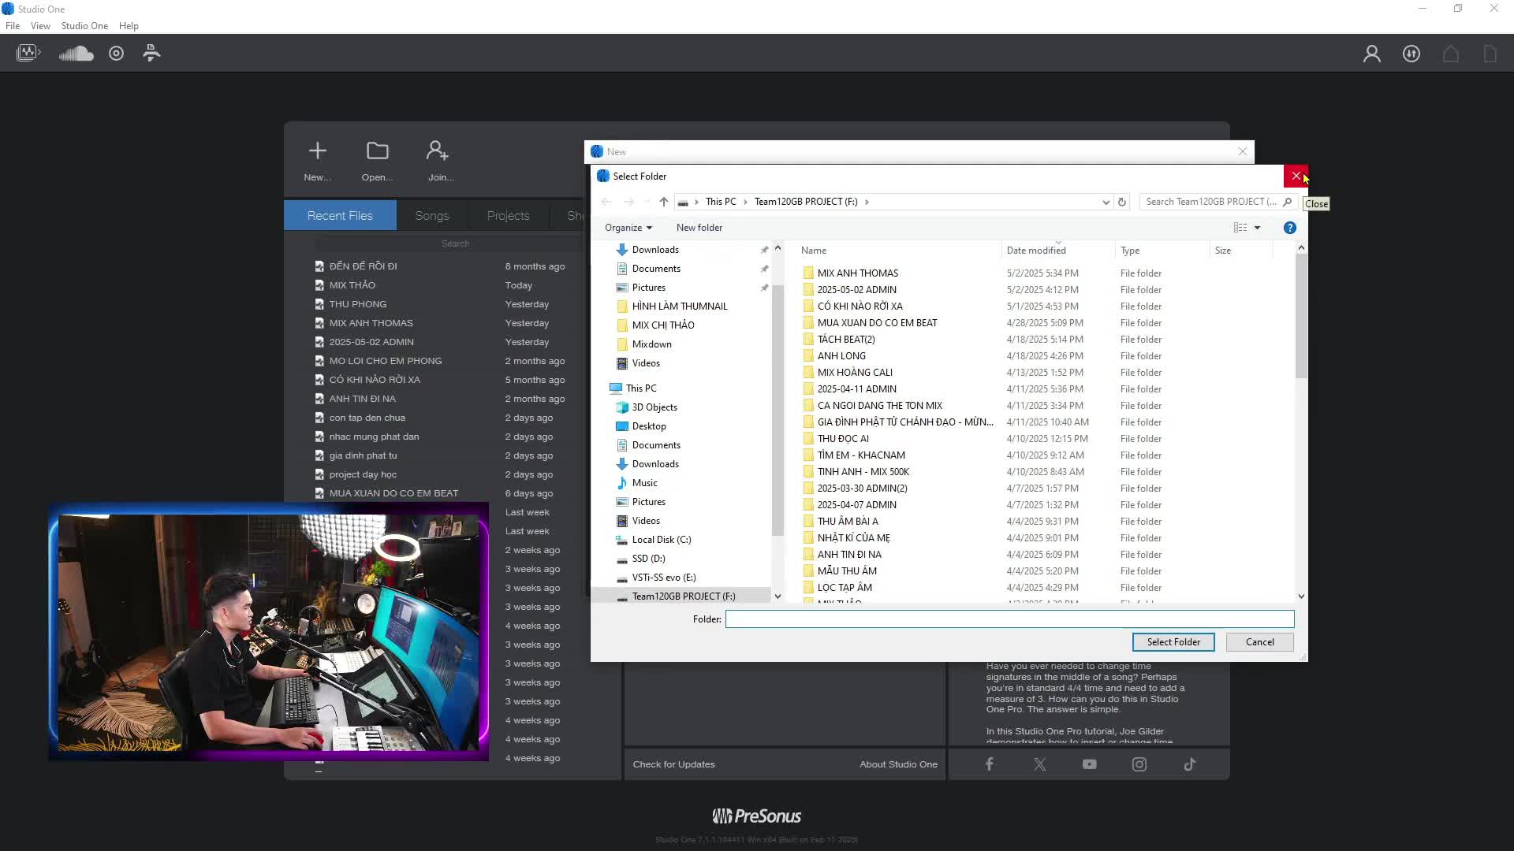Open the user account profile icon
Image resolution: width=1514 pixels, height=851 pixels.
[1371, 54]
